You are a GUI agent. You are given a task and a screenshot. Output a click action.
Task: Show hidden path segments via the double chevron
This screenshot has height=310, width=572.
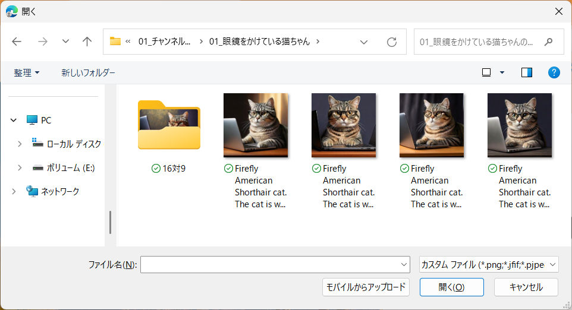click(128, 42)
